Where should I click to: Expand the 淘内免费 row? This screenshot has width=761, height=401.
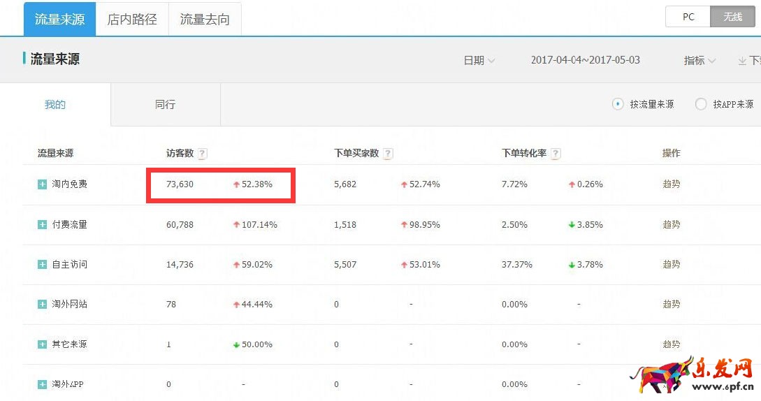click(x=43, y=184)
